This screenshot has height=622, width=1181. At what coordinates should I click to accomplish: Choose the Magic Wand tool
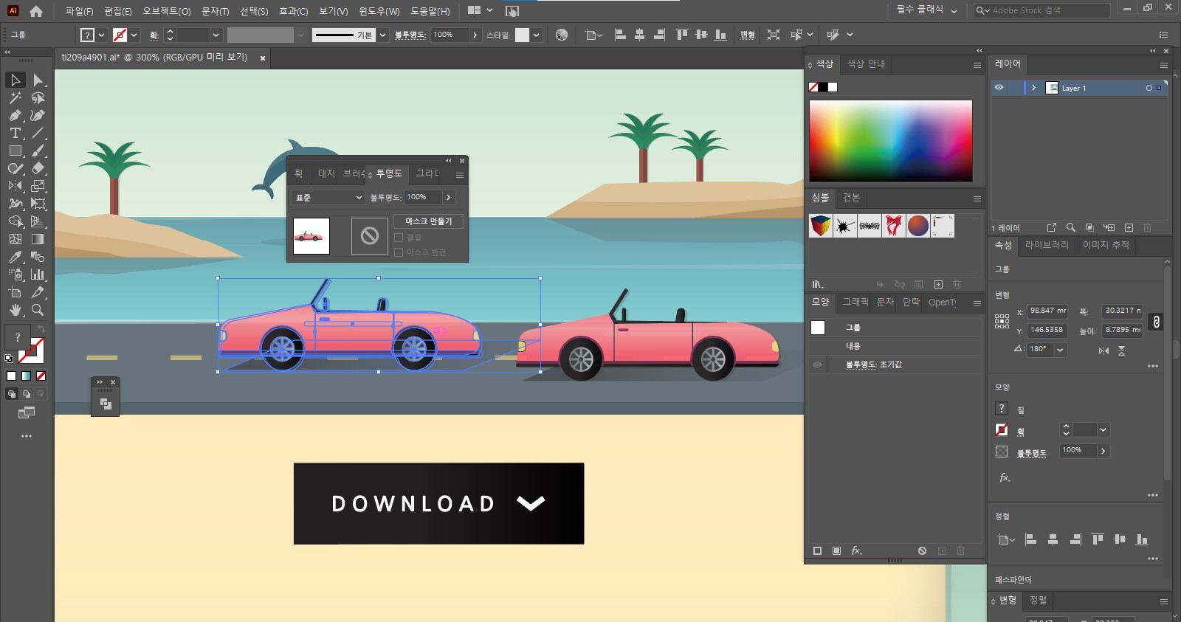pyautogui.click(x=15, y=97)
